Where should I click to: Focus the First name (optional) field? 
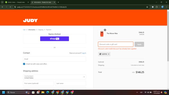pos(38,83)
